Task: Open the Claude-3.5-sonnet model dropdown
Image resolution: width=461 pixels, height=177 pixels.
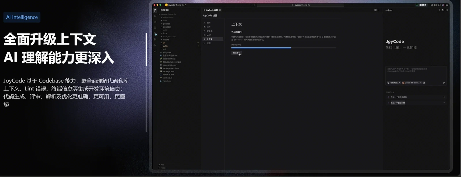Action: pyautogui.click(x=412, y=83)
